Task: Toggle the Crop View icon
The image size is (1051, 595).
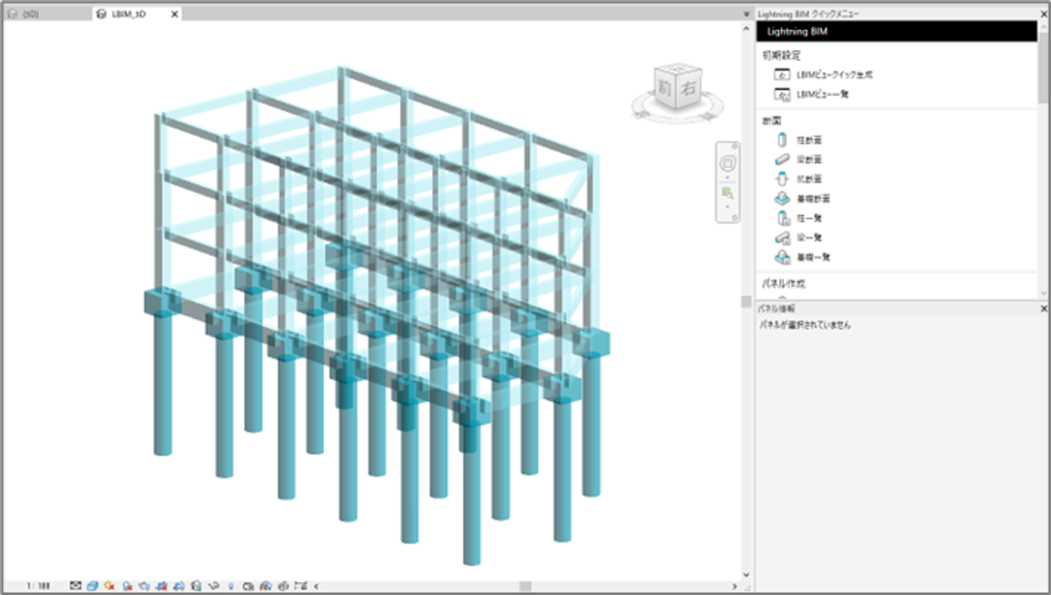Action: click(x=162, y=585)
